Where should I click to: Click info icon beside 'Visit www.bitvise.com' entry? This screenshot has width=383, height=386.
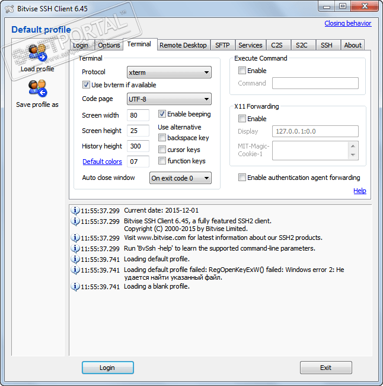75,238
